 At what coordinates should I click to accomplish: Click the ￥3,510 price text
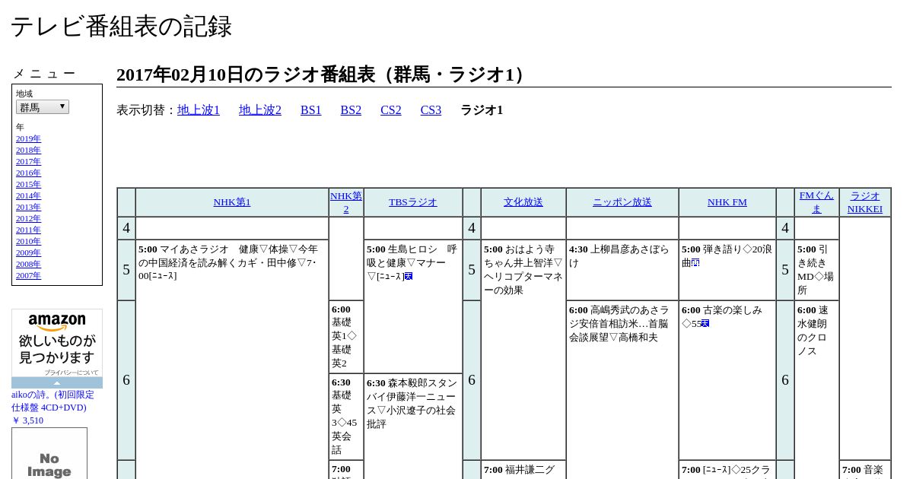[x=27, y=420]
